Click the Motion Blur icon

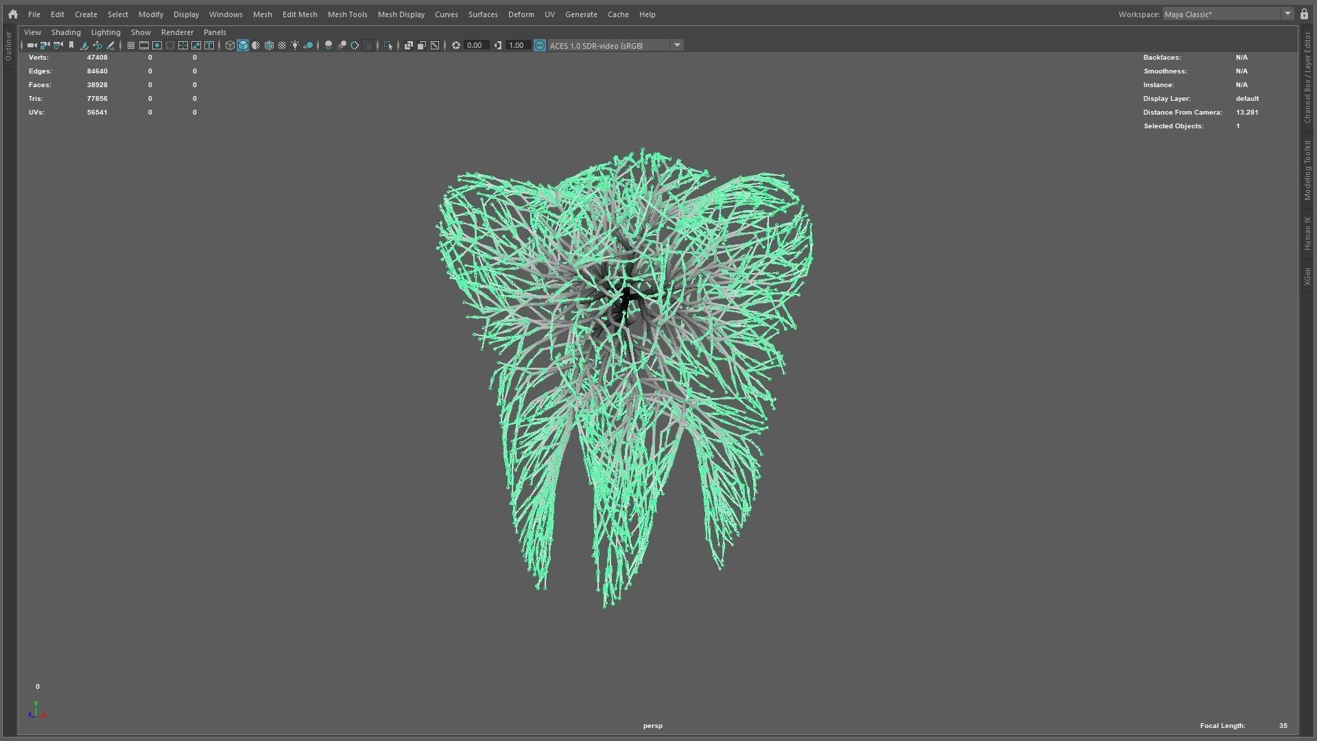click(342, 45)
